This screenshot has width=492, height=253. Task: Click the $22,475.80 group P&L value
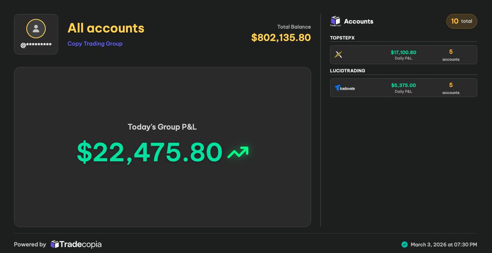tap(150, 152)
